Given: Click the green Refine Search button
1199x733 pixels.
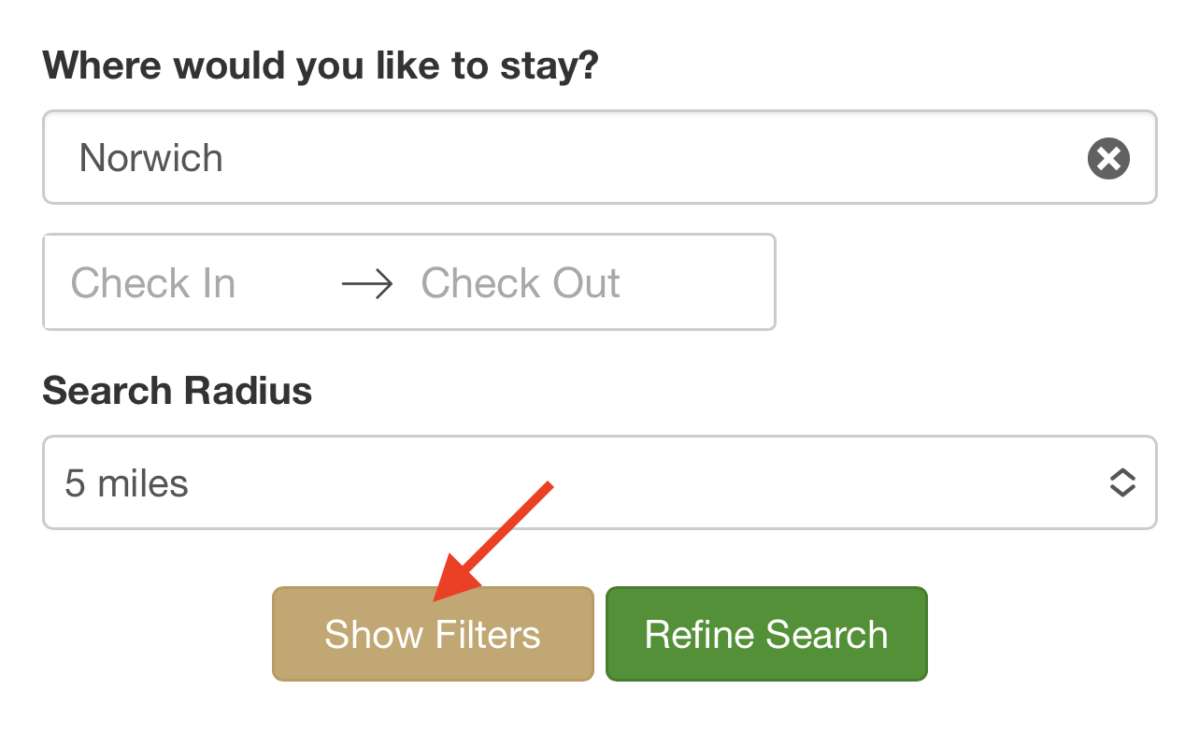Looking at the screenshot, I should coord(766,634).
